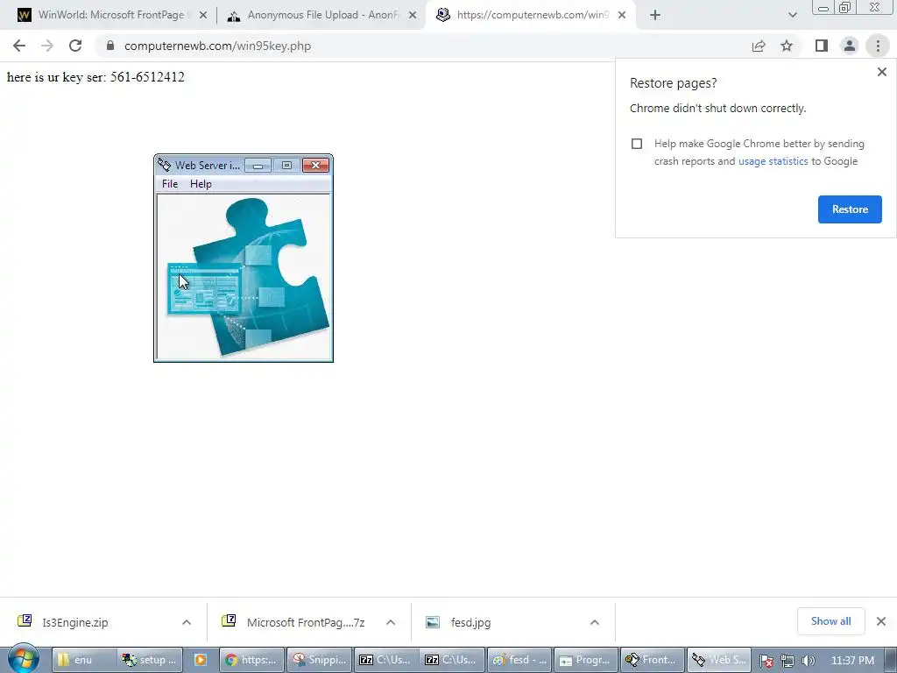
Task: Dismiss the Restore pages popup
Action: [881, 72]
